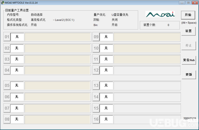The width and height of the screenshot is (199, 130).
Task: Click the progress bar of port 04
Action: 57,70
